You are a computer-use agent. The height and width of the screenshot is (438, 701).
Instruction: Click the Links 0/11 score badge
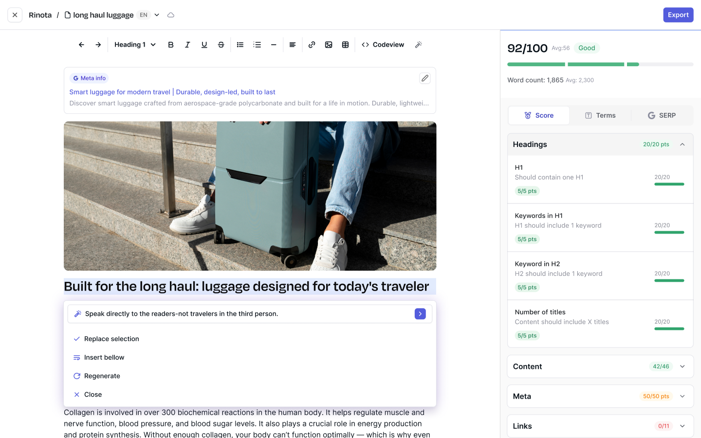[664, 426]
